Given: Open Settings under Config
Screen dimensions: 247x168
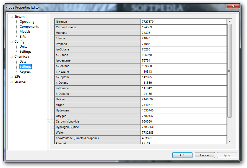Looking at the screenshot, I should point(25,52).
